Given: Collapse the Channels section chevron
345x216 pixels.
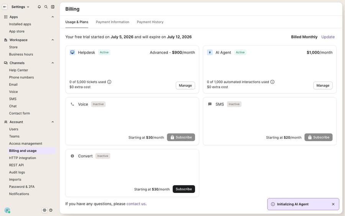Looking at the screenshot, I should pos(53,63).
